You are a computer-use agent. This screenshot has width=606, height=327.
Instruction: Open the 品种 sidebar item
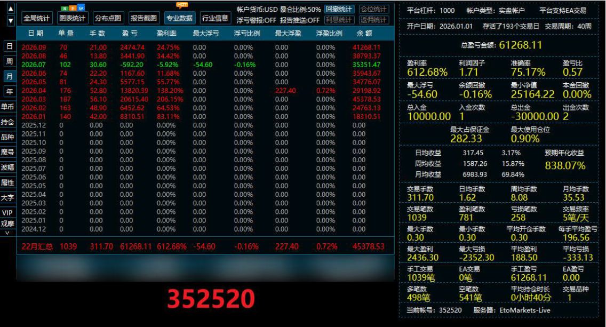click(7, 137)
